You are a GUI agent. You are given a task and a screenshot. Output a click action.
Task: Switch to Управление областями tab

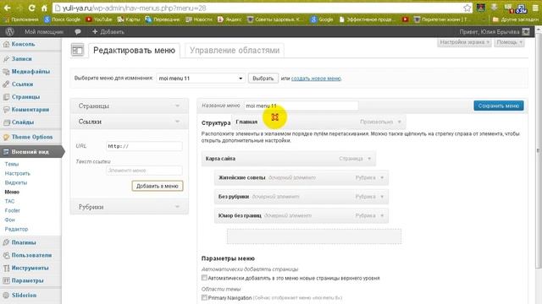[235, 51]
